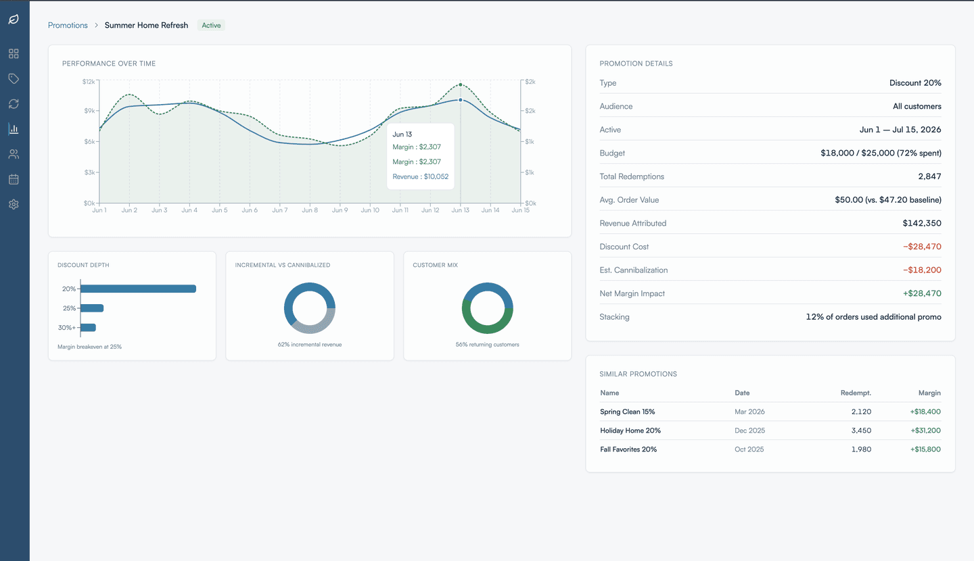Toggle the Active status badge
The image size is (974, 561).
pyautogui.click(x=210, y=25)
